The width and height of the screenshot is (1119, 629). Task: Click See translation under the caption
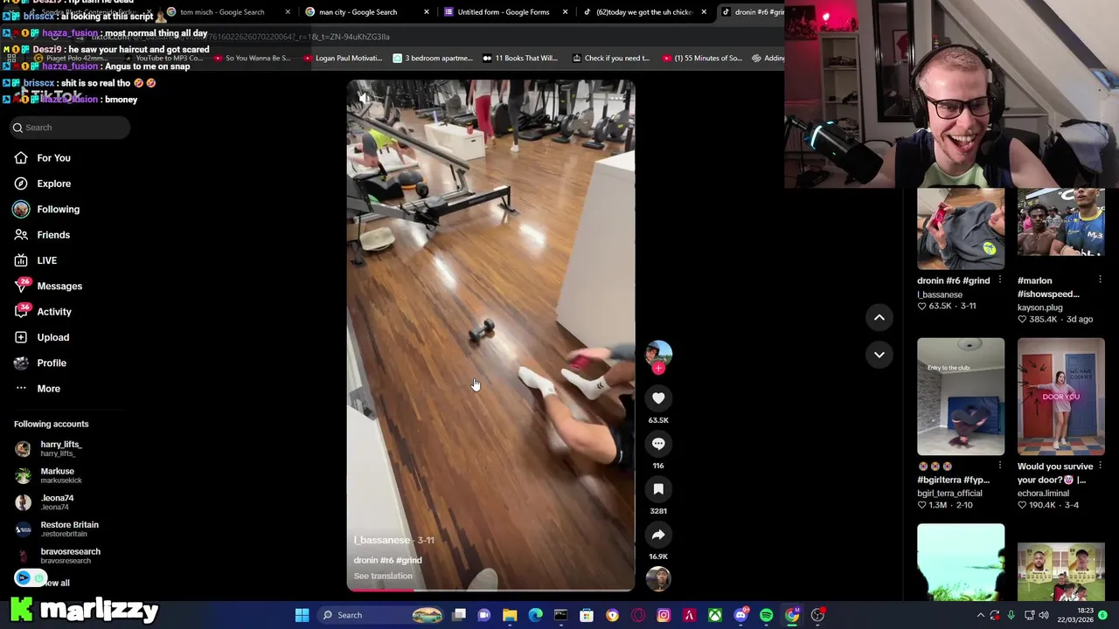click(x=383, y=577)
